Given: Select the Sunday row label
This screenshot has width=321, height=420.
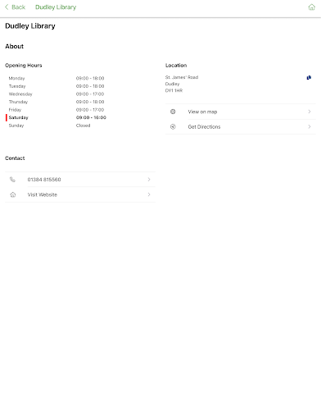Looking at the screenshot, I should coord(16,126).
